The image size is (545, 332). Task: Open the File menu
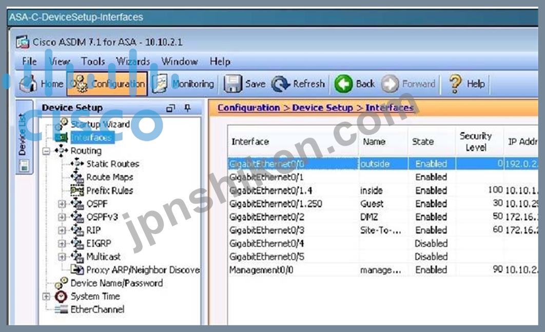tap(29, 62)
